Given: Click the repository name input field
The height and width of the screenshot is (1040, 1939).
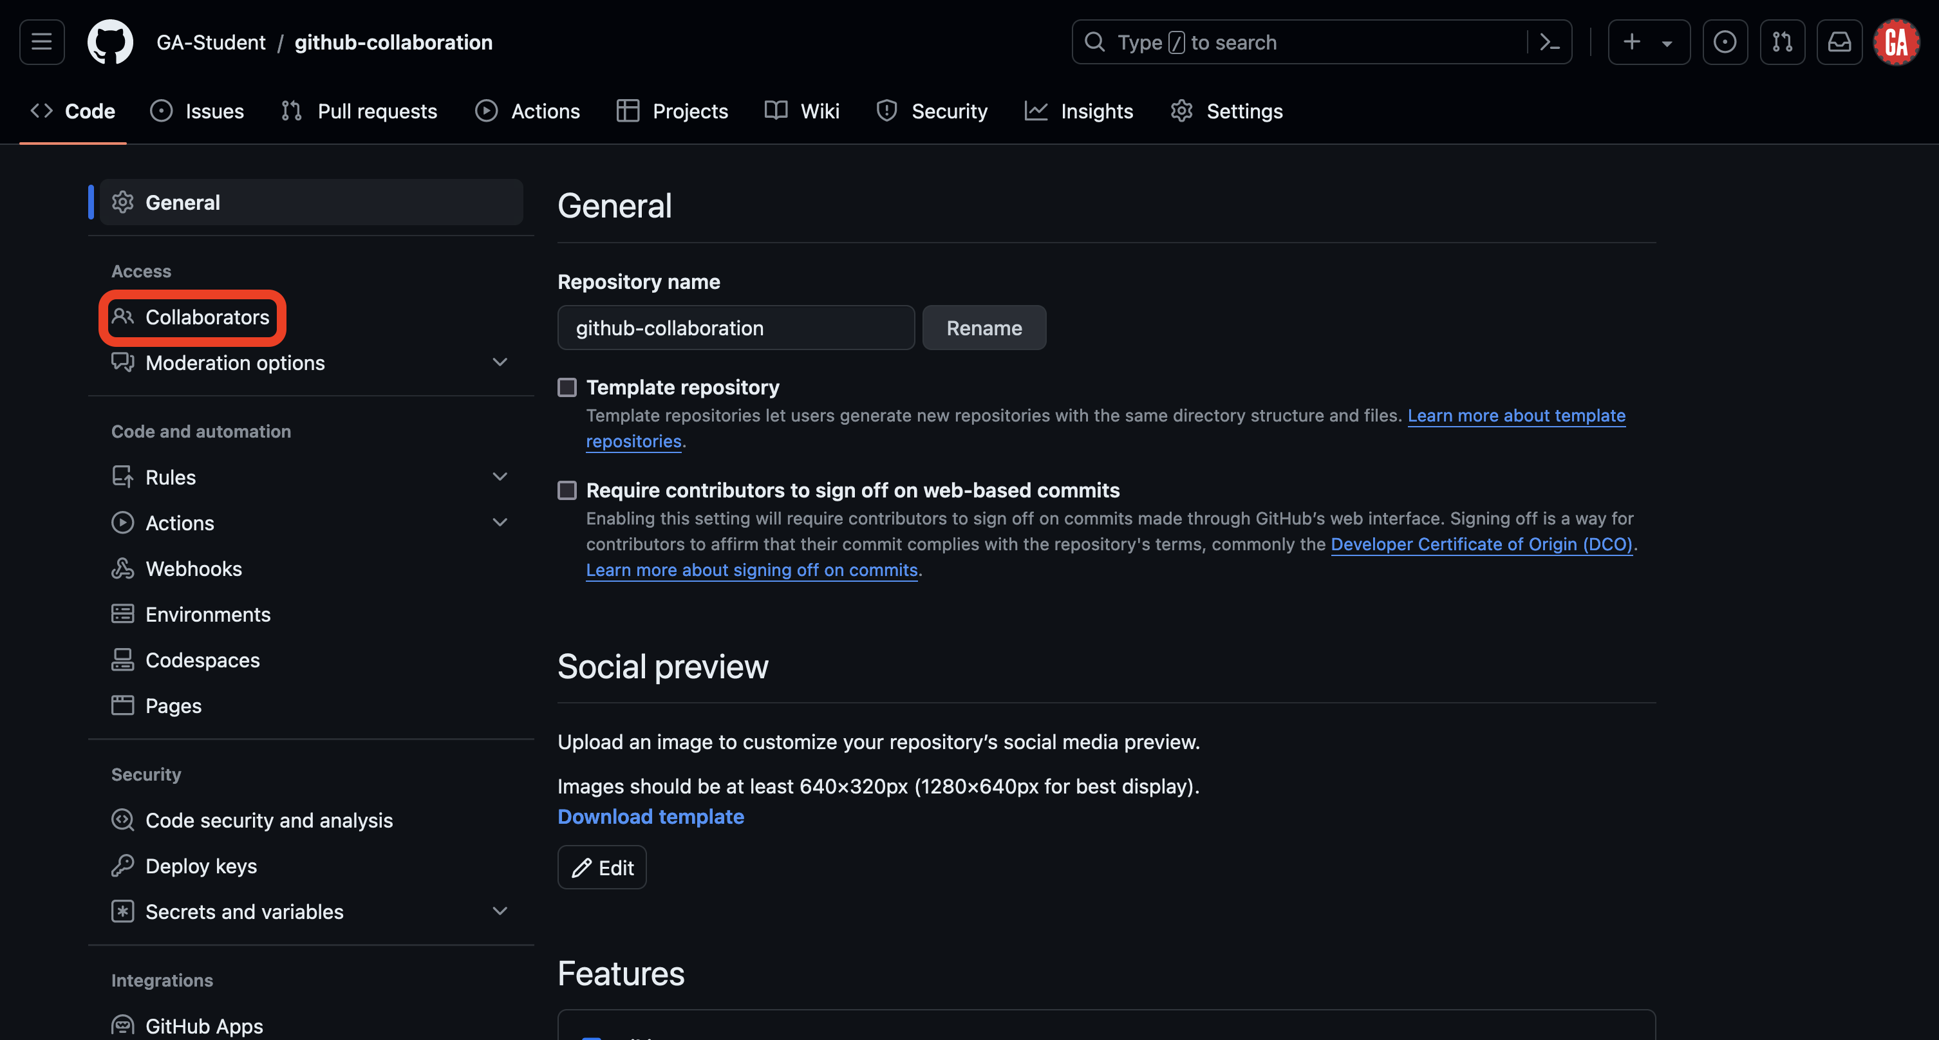Looking at the screenshot, I should click(735, 328).
